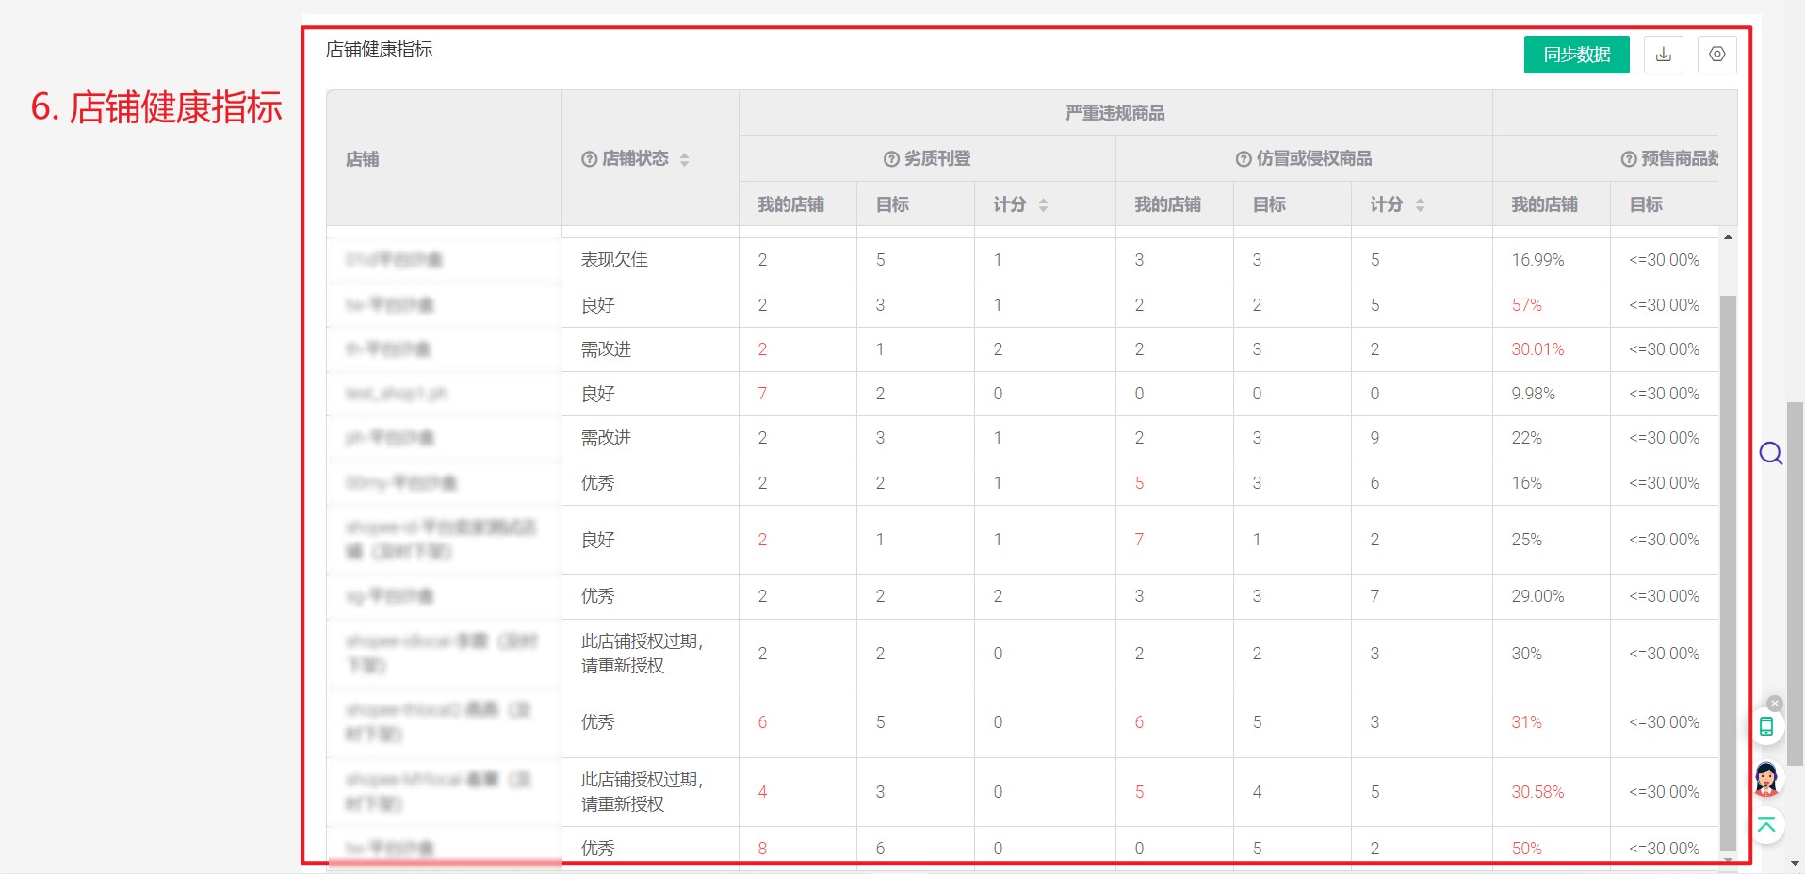Click the page scrollbar down arrow
The height and width of the screenshot is (874, 1805).
point(1795,863)
